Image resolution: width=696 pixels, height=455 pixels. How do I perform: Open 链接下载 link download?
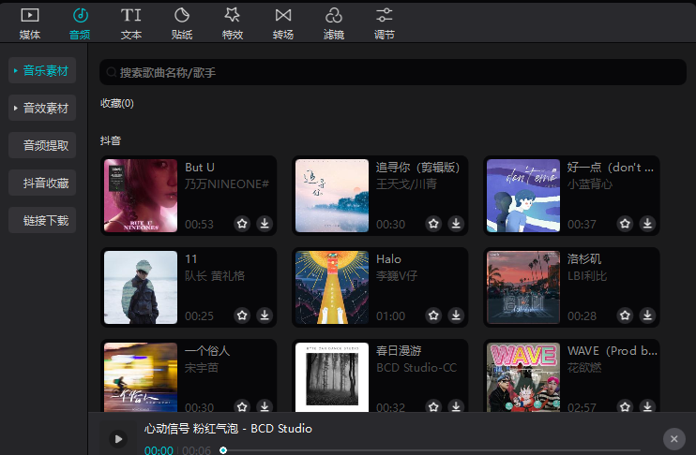click(42, 220)
